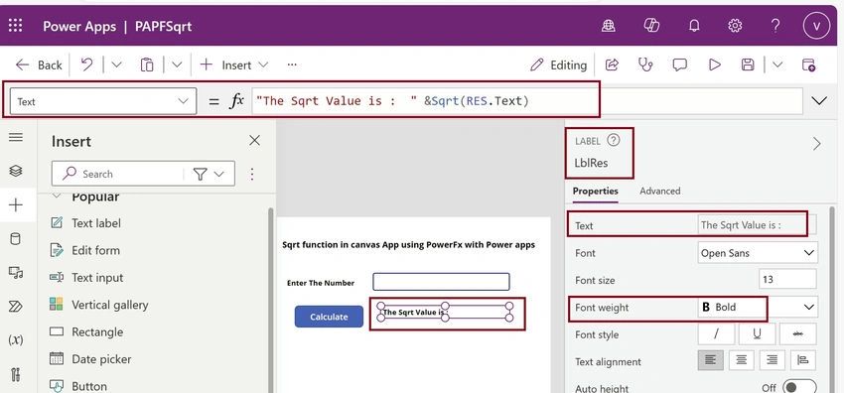
Task: Click the paste clipboard icon
Action: [x=147, y=65]
